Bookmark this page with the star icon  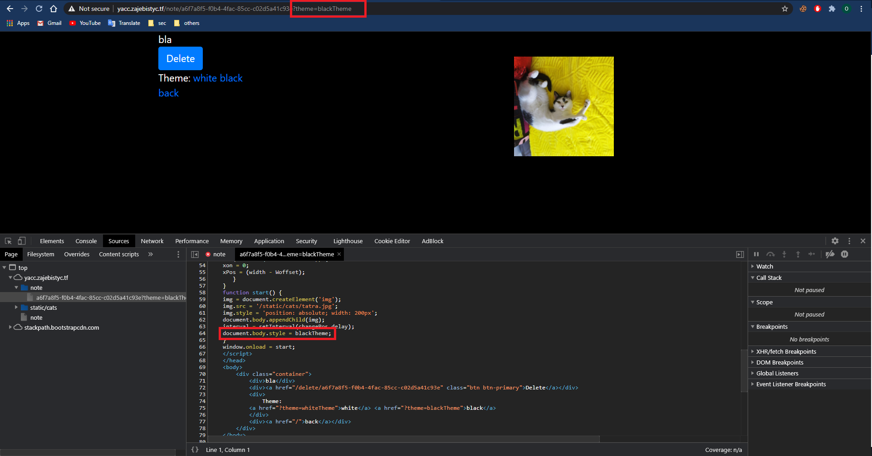pyautogui.click(x=785, y=9)
